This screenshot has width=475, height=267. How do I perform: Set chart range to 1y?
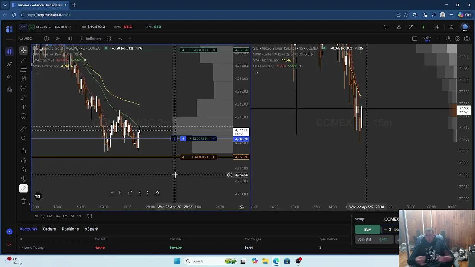[x=43, y=216]
